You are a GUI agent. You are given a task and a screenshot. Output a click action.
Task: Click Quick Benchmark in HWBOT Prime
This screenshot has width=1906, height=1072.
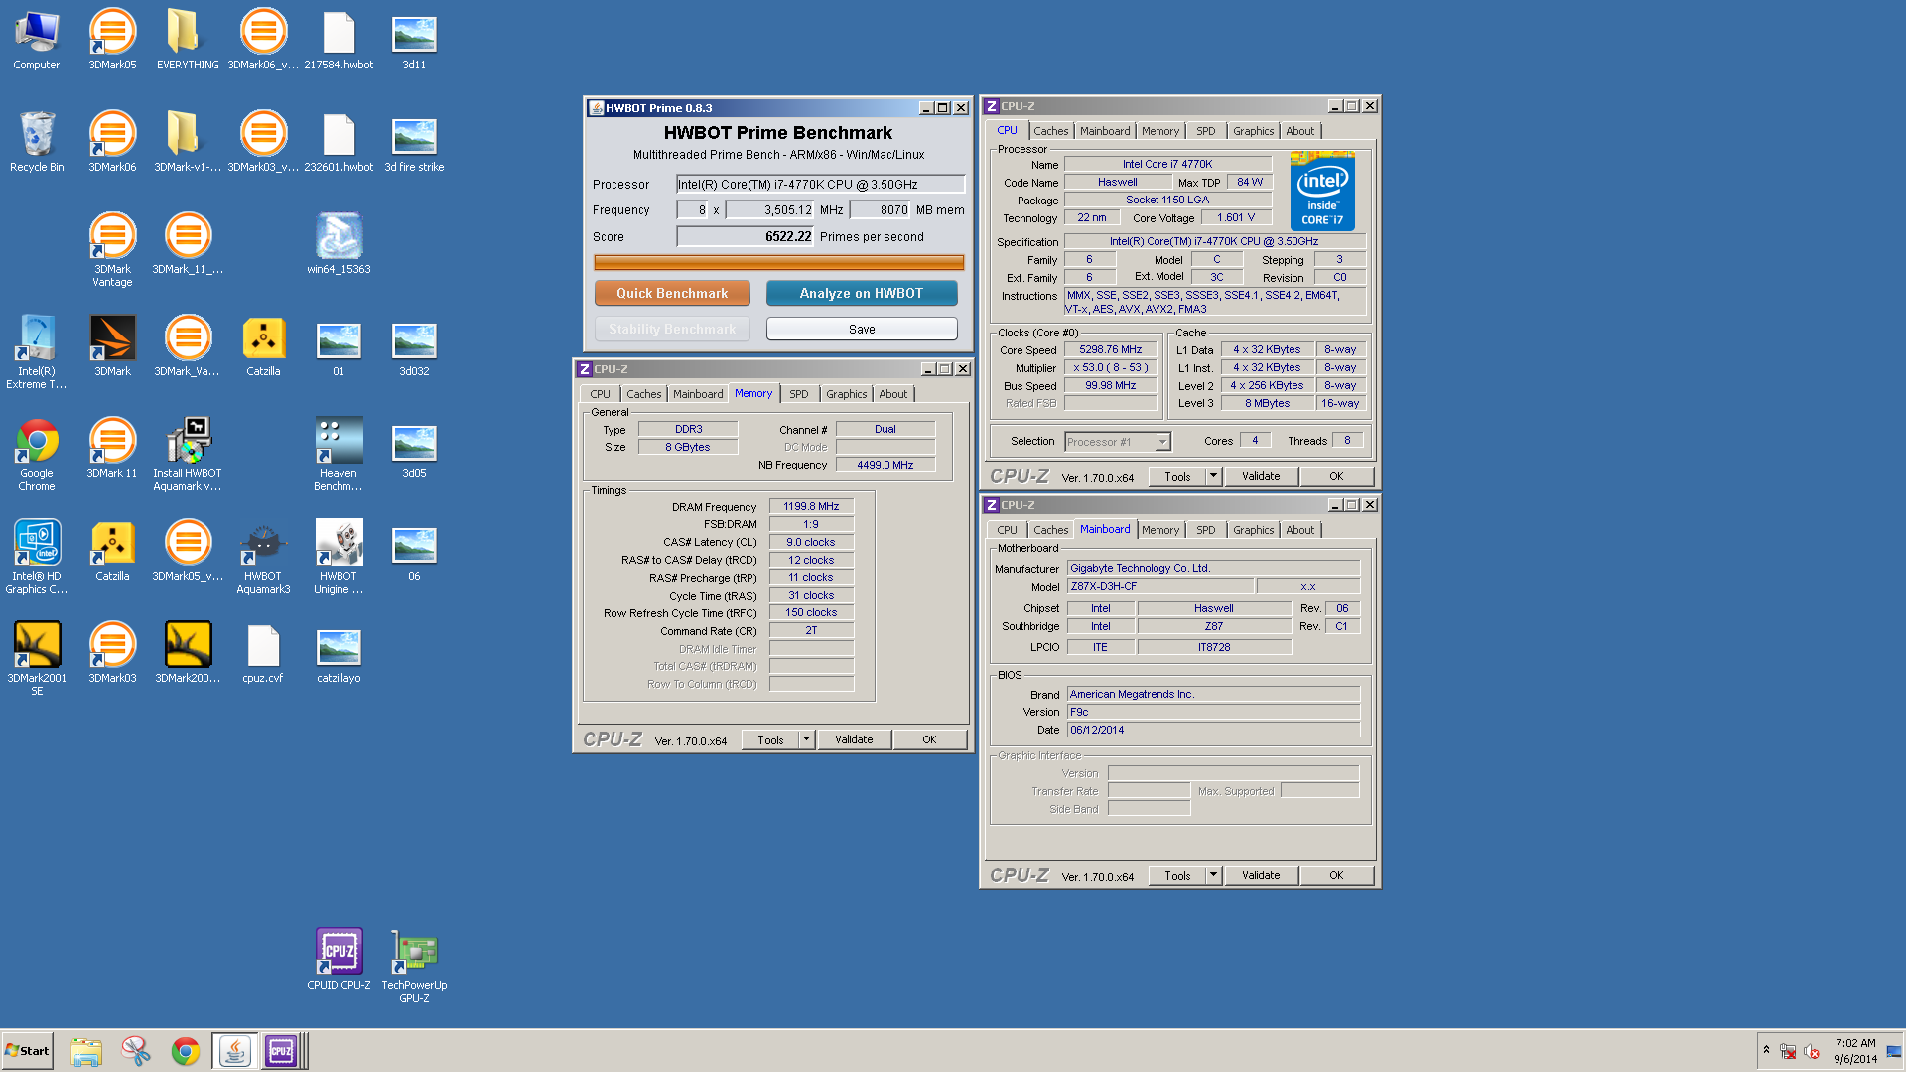point(672,293)
